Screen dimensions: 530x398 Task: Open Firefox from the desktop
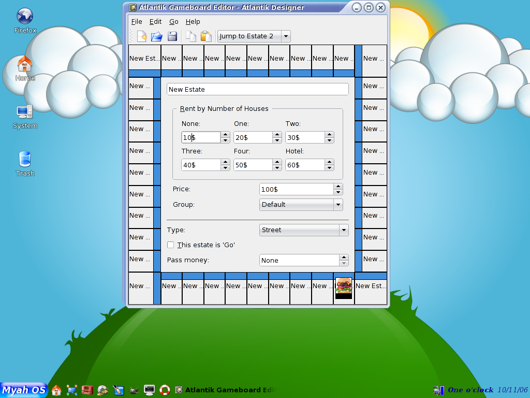tap(25, 20)
